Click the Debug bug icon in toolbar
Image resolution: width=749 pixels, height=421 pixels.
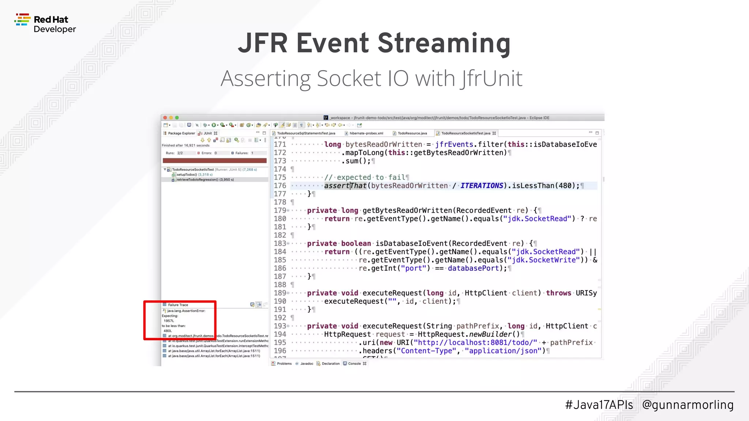point(205,125)
